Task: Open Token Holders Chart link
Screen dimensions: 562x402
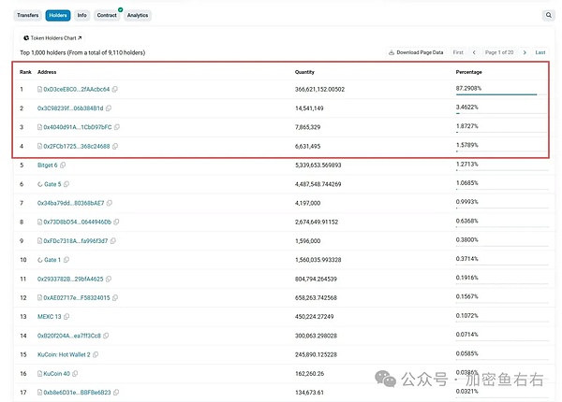Action: tap(58, 37)
